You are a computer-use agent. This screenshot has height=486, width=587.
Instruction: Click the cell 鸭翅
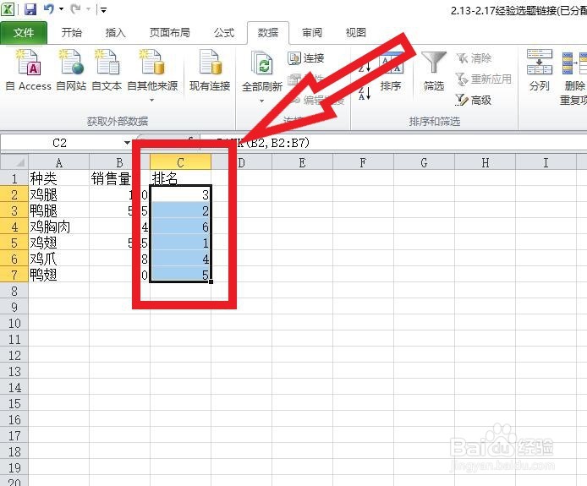click(58, 275)
